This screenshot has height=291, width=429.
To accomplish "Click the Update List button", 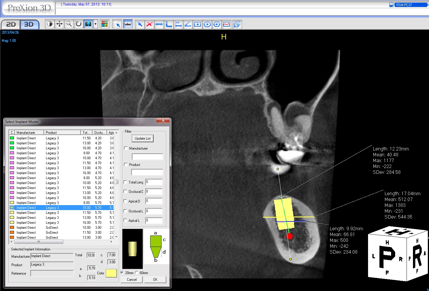I will click(143, 138).
